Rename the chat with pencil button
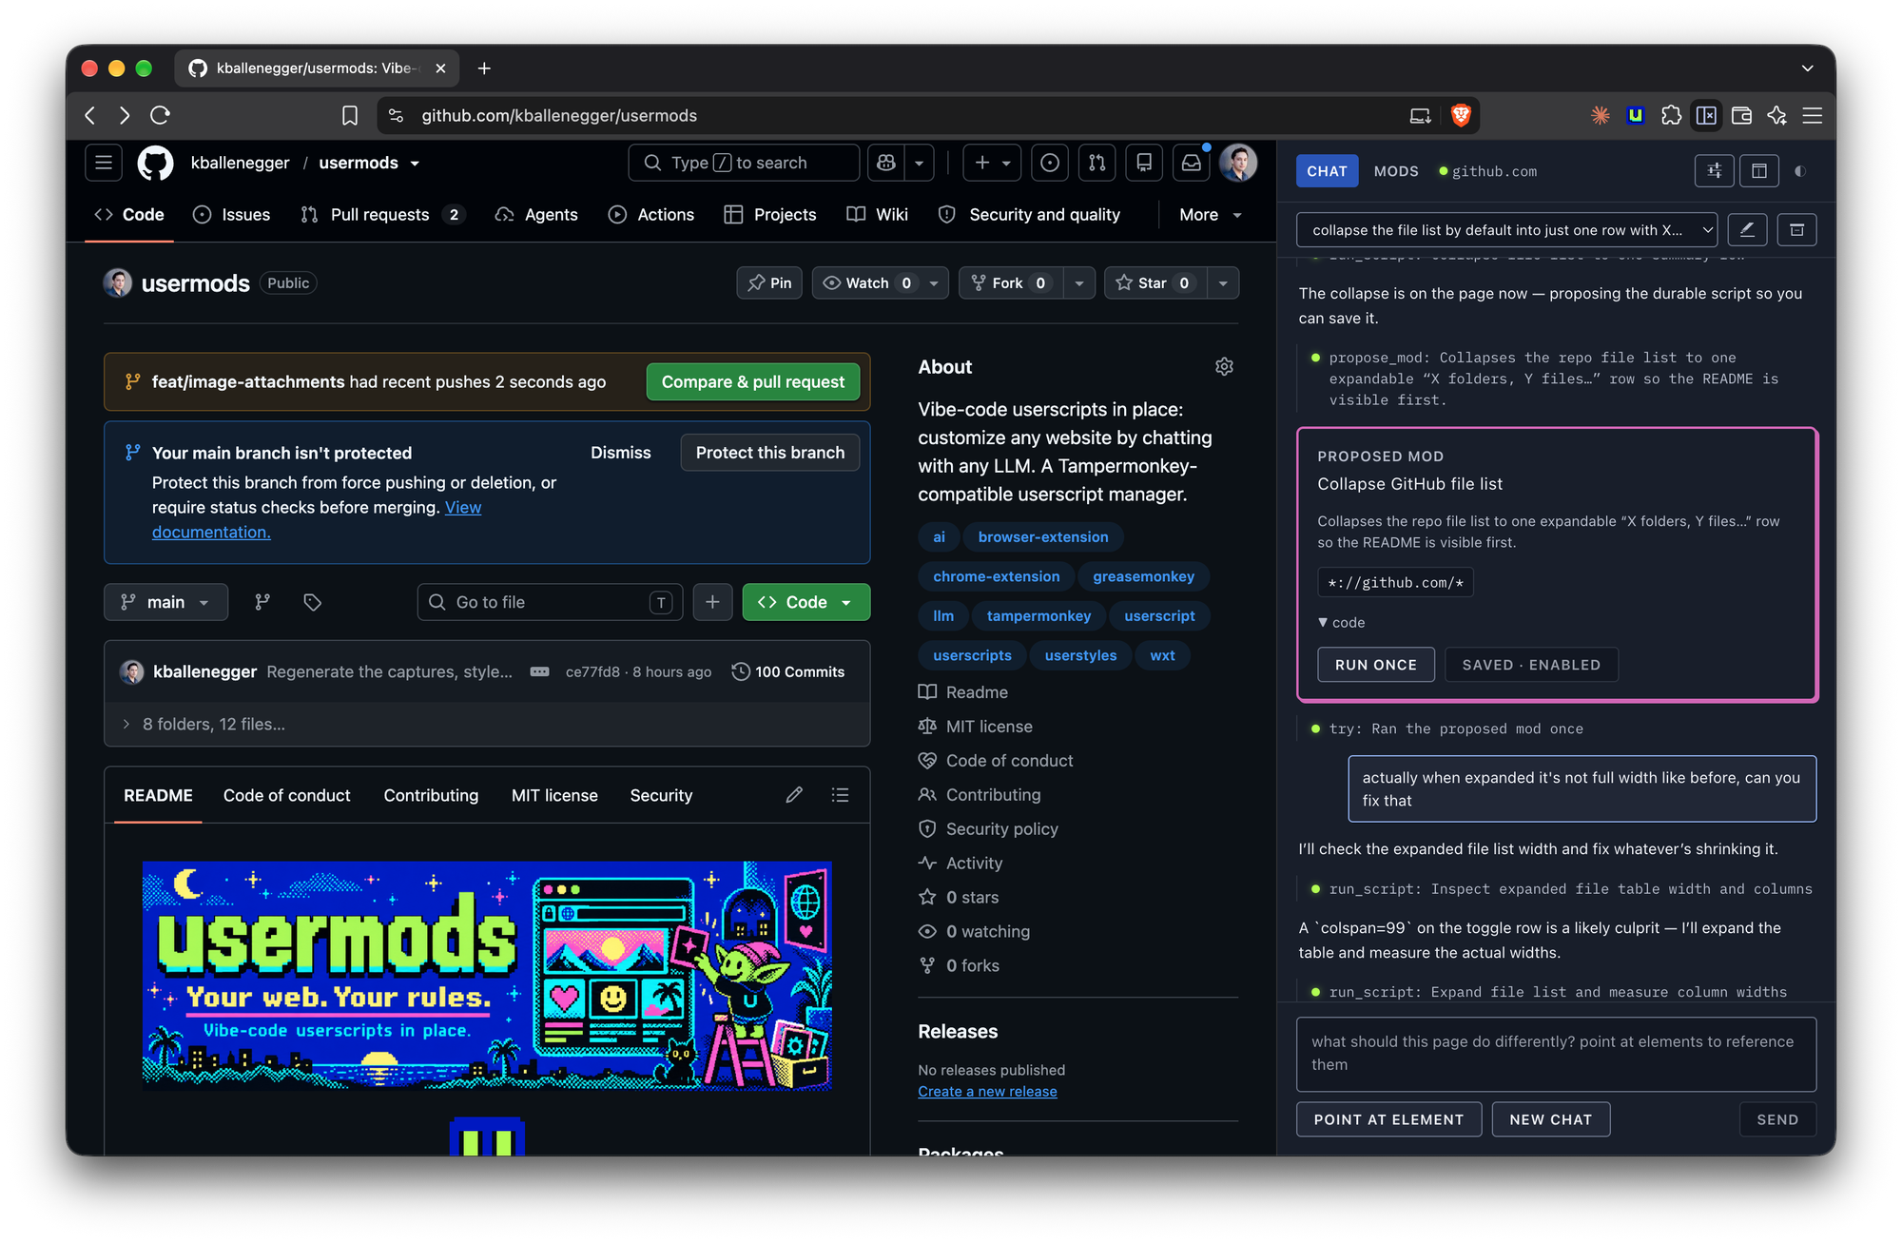The width and height of the screenshot is (1902, 1243). [1747, 229]
